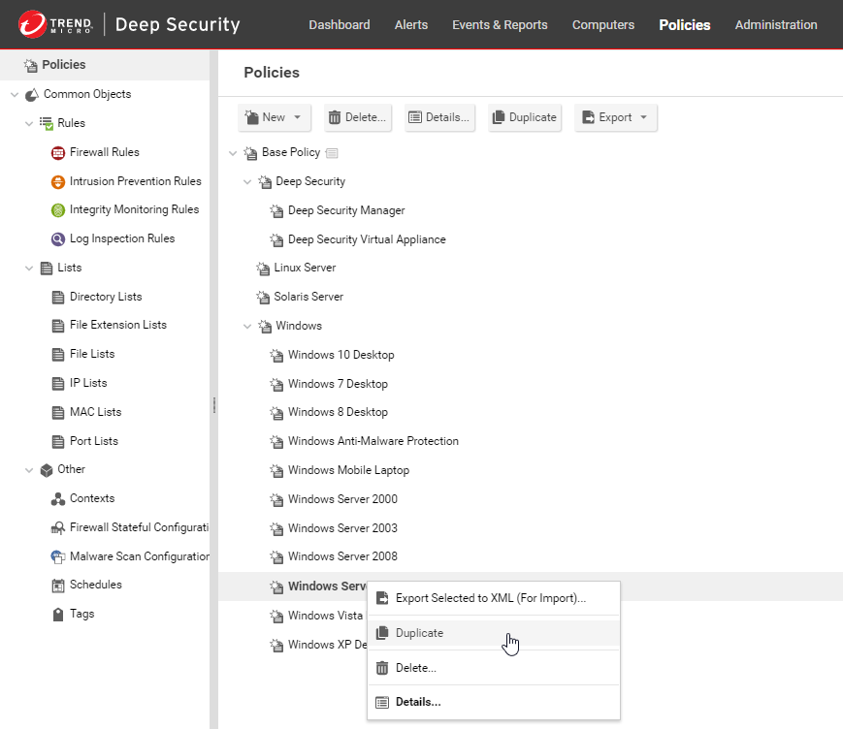
Task: Collapse the Windows policy group
Action: pos(247,327)
